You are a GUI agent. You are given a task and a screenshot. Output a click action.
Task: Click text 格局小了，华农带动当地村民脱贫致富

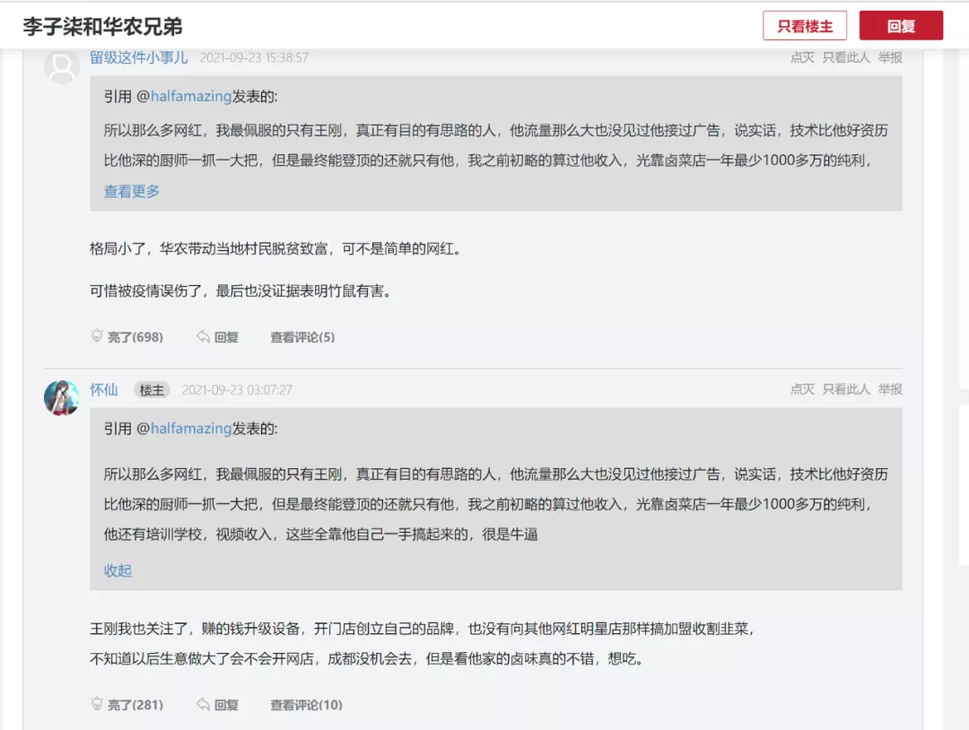[x=208, y=249]
